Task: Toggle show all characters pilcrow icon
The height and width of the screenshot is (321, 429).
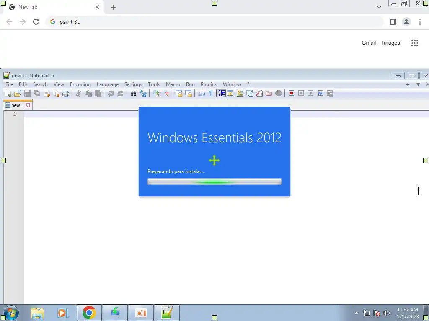Action: point(211,93)
